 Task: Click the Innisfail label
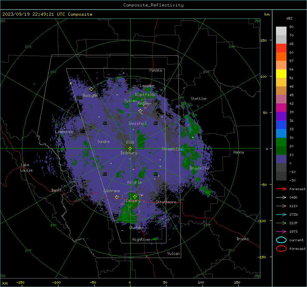137,124
